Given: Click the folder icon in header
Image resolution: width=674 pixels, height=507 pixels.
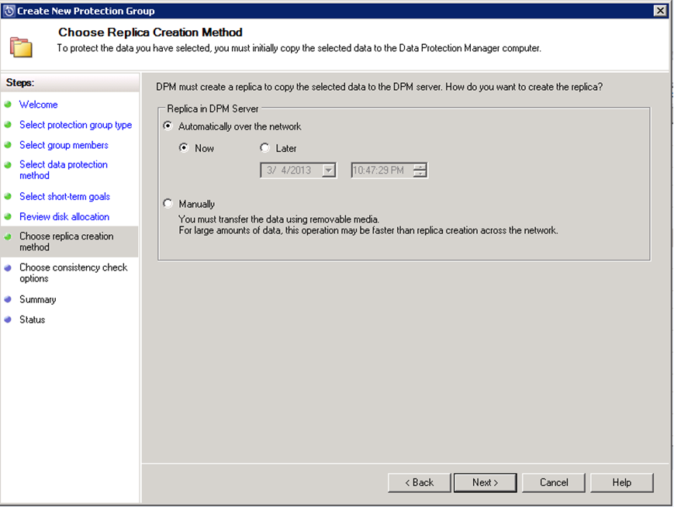Looking at the screenshot, I should (21, 47).
